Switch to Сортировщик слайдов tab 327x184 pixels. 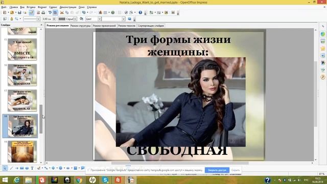[x=151, y=26]
